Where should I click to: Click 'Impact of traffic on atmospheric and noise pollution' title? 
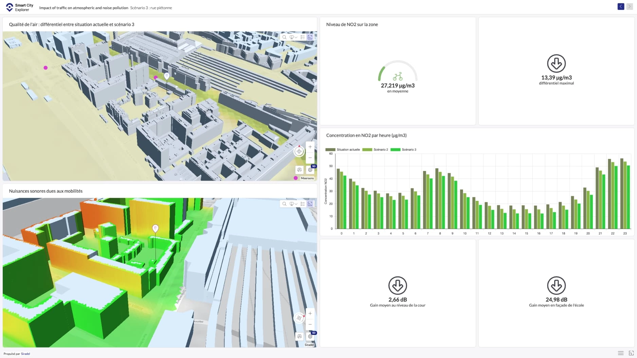coord(84,8)
